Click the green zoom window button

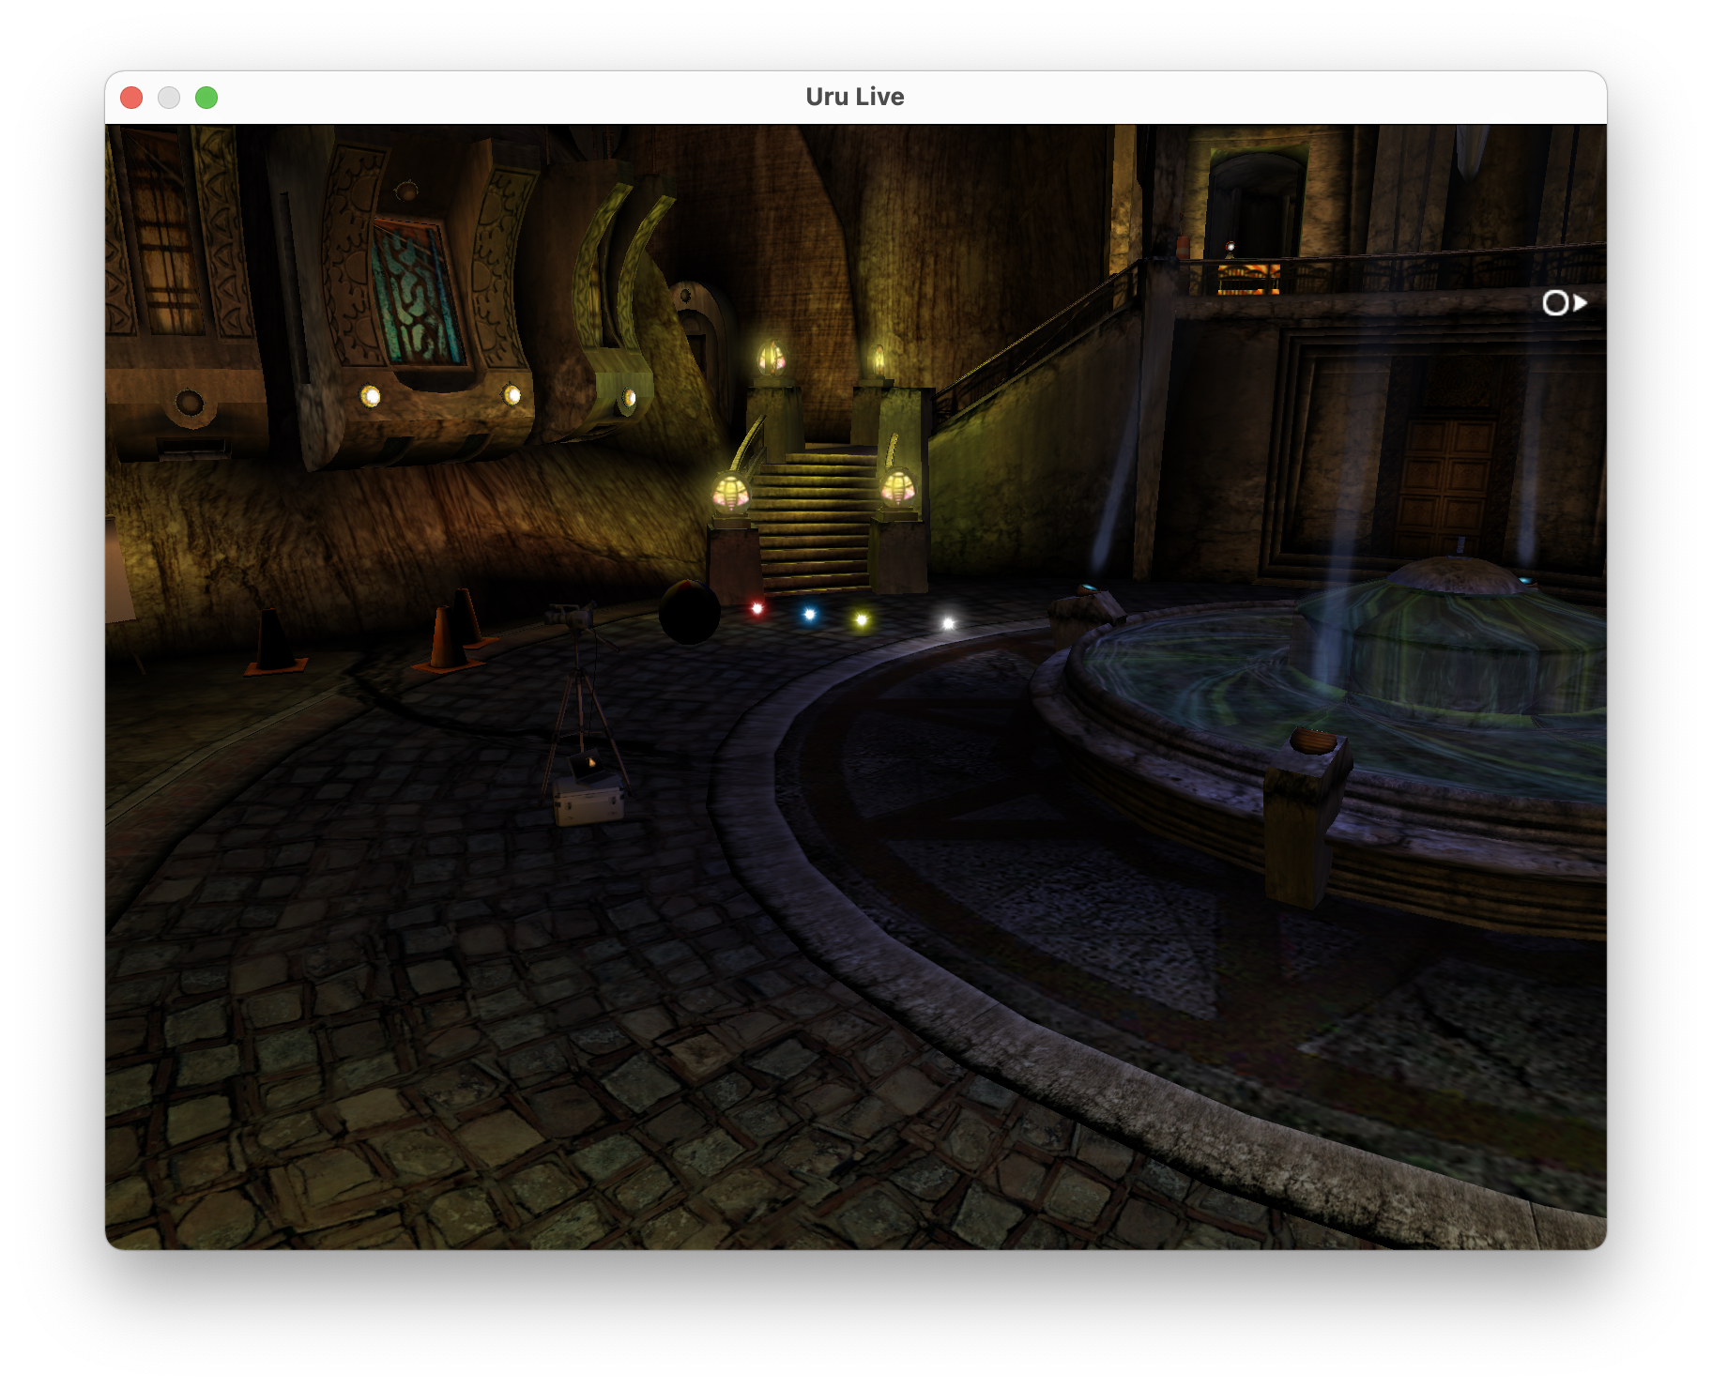pyautogui.click(x=206, y=98)
